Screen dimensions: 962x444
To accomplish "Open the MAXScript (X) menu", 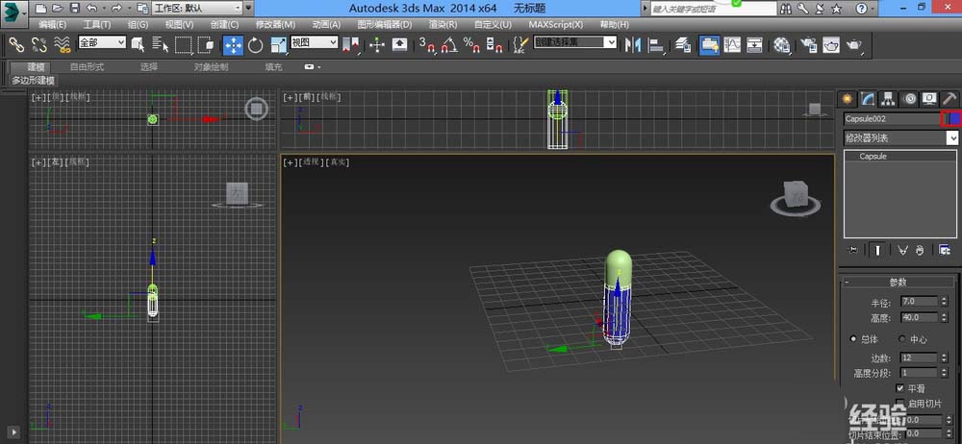I will 556,25.
